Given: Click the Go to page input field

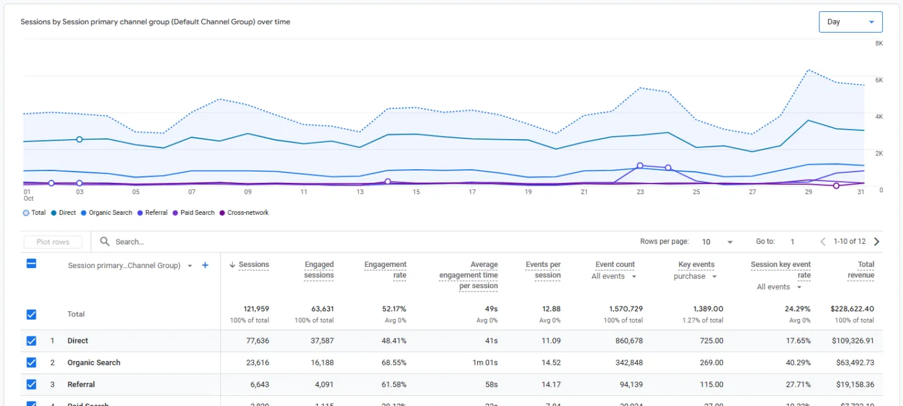Looking at the screenshot, I should 791,241.
